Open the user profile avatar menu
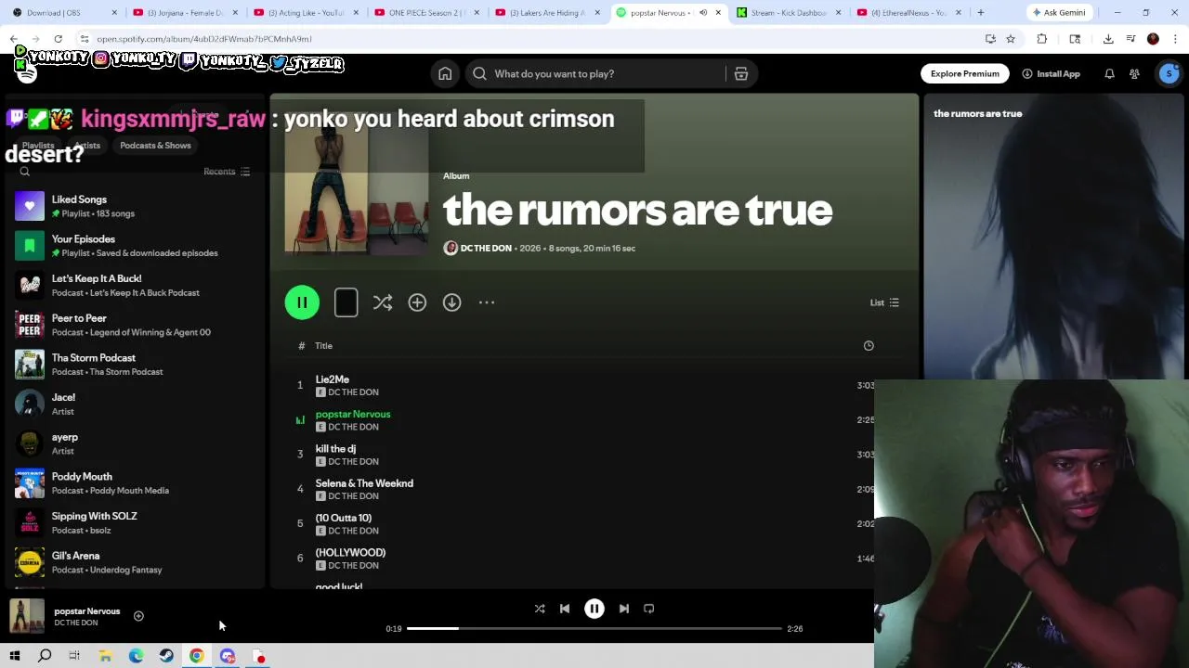Image resolution: width=1189 pixels, height=668 pixels. point(1169,73)
